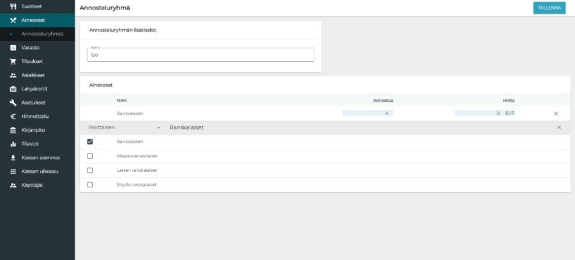Click the Asetukset wrench icon
The width and height of the screenshot is (575, 260).
[13, 103]
